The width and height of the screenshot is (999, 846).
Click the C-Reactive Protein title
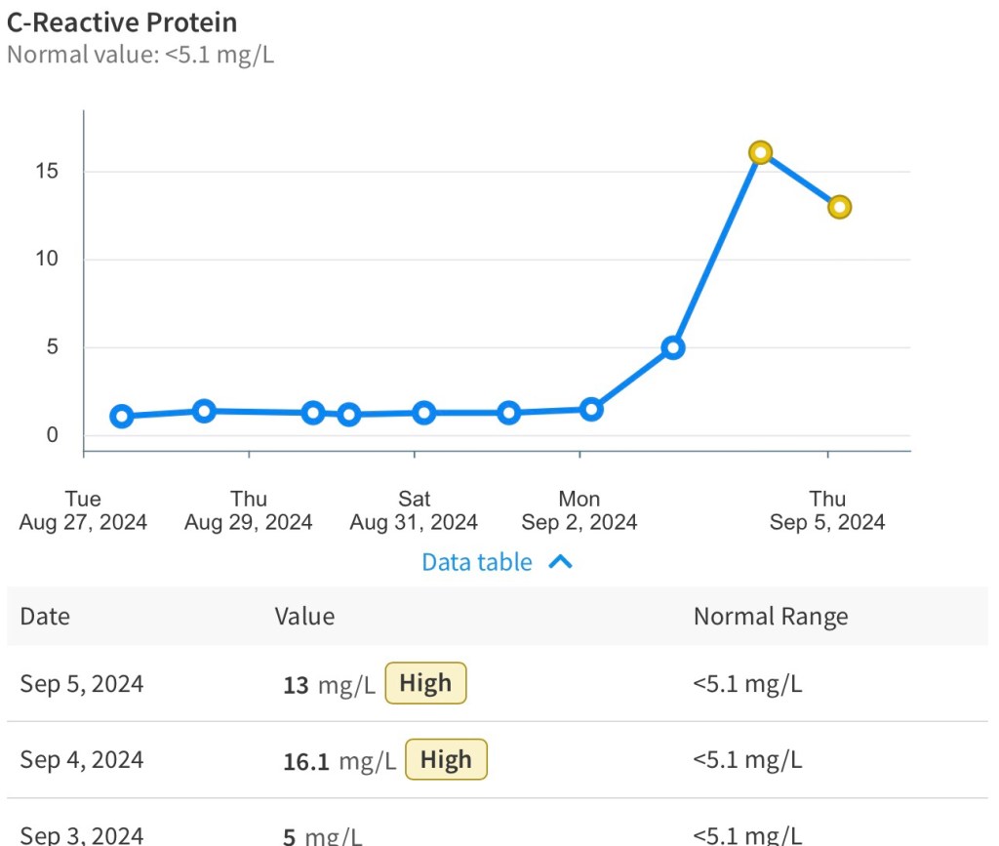click(122, 21)
